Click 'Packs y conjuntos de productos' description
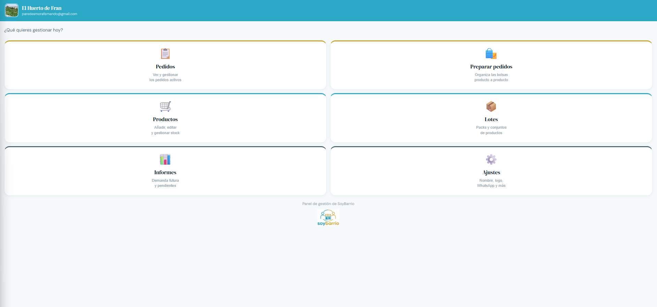 [x=491, y=130]
